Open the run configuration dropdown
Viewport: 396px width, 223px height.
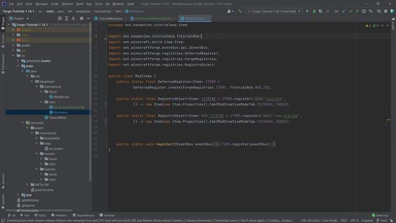[274, 11]
